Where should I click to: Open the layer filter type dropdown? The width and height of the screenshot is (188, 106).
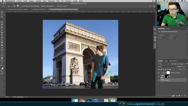pos(163,64)
